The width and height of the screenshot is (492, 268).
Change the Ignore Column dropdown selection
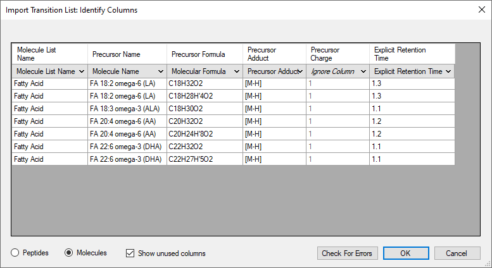[338, 71]
